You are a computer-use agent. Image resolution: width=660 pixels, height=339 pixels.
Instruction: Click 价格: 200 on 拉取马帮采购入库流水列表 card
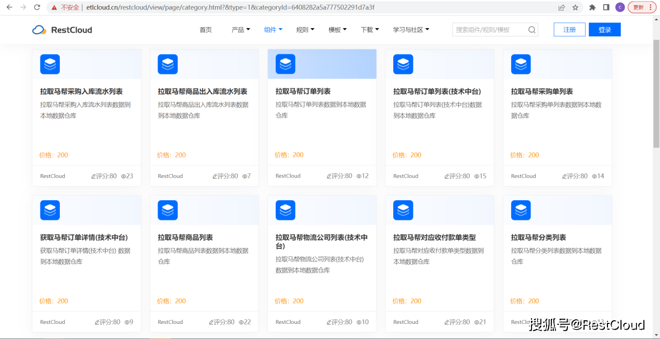coord(54,155)
